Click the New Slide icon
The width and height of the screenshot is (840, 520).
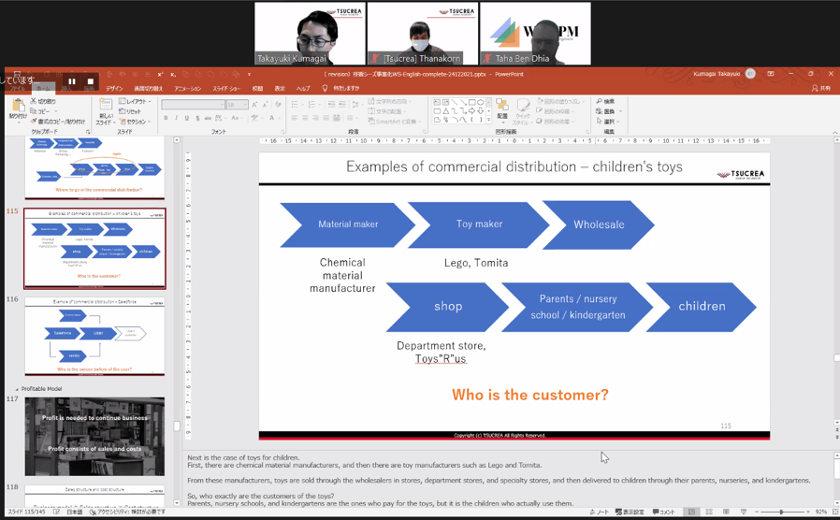pyautogui.click(x=106, y=107)
